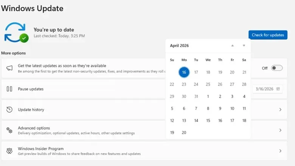
Task: Select date 27 in the calendar
Action: tap(232, 84)
